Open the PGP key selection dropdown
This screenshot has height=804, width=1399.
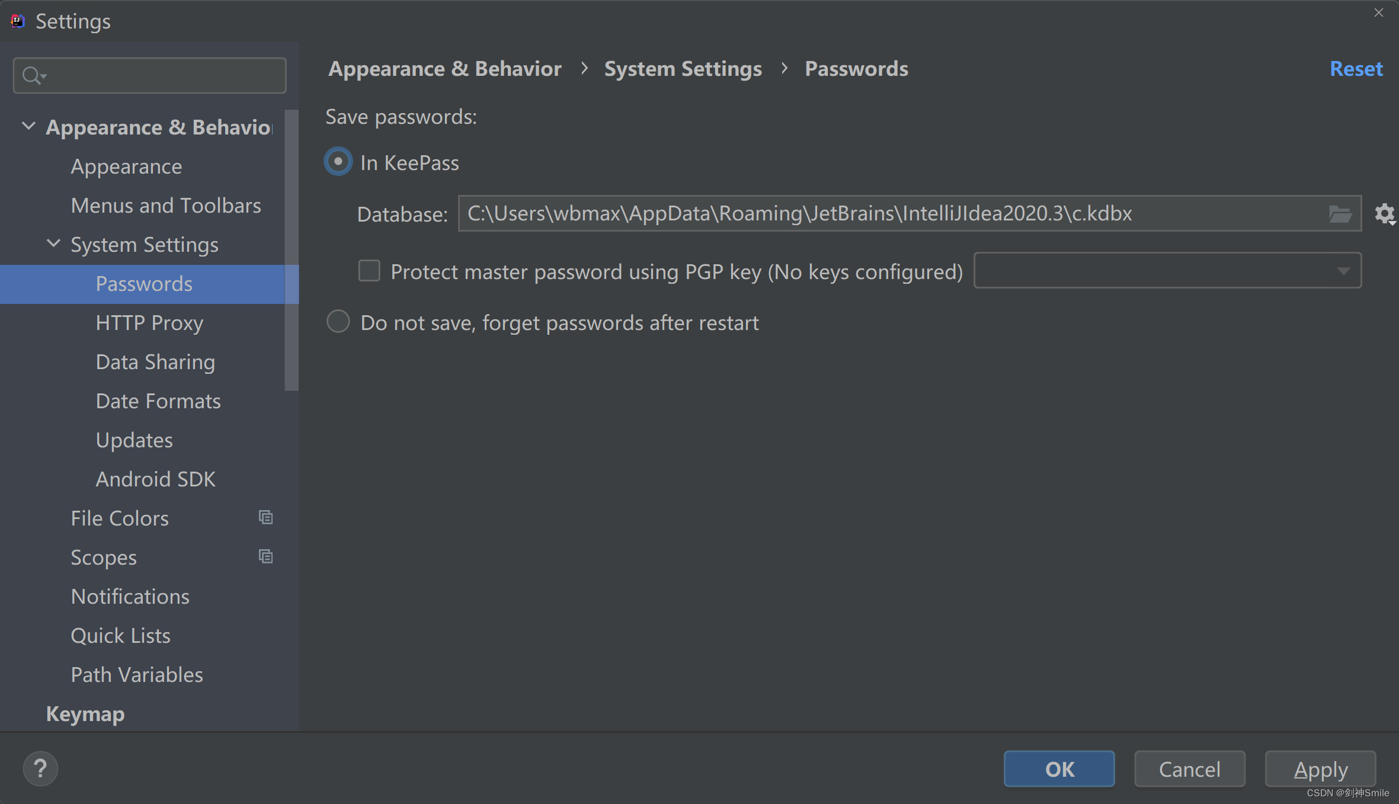pyautogui.click(x=1343, y=271)
